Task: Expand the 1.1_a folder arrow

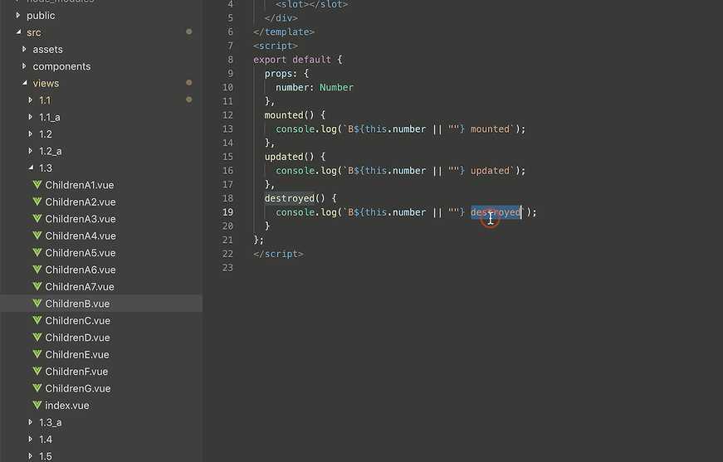Action: pos(31,117)
